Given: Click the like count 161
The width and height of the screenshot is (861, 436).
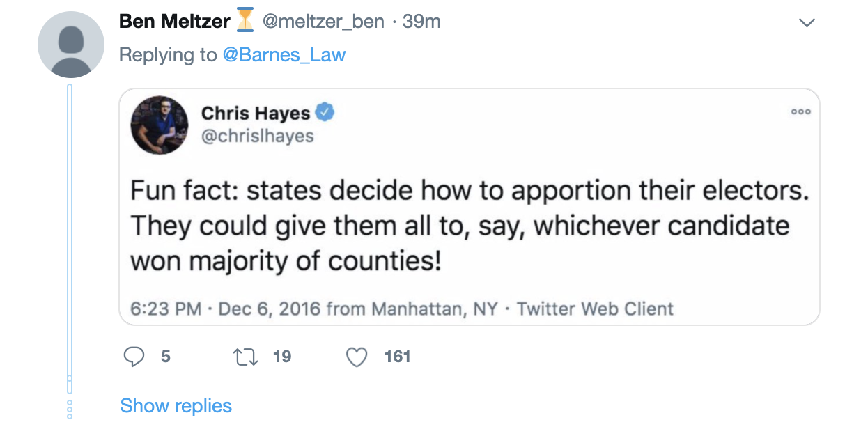Looking at the screenshot, I should point(398,357).
